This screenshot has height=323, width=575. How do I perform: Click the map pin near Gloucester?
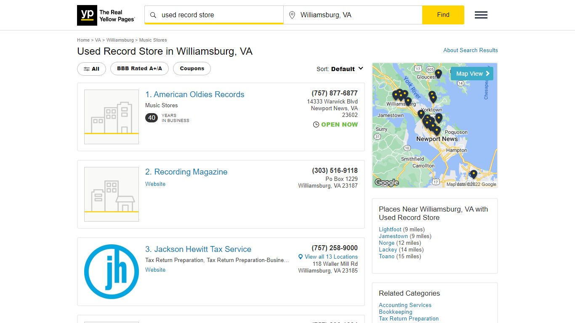[438, 74]
